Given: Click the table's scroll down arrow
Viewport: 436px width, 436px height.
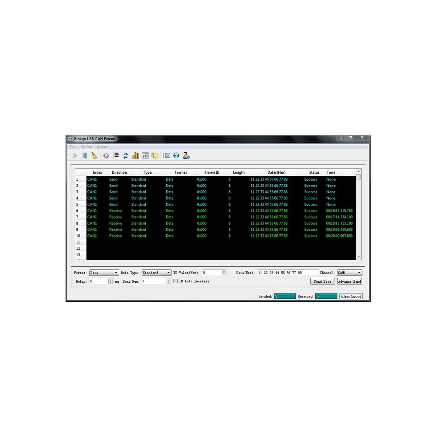Looking at the screenshot, I should pos(359,257).
